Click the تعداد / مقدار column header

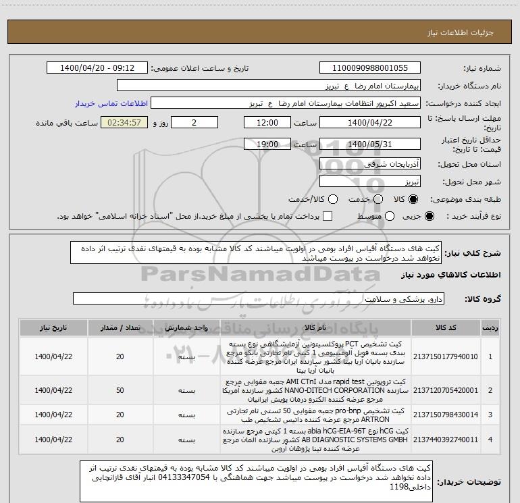(x=120, y=327)
